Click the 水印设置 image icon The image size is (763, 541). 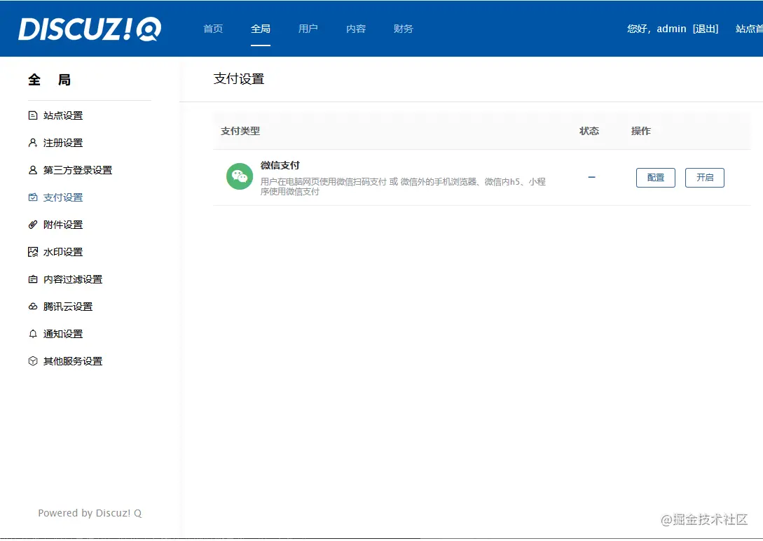(x=33, y=252)
